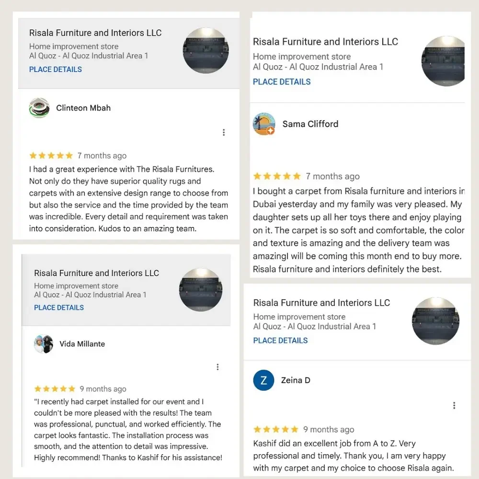Screen dimensions: 479x479
Task: Click PLACE DETAILS on the top-left card
Action: 55,69
